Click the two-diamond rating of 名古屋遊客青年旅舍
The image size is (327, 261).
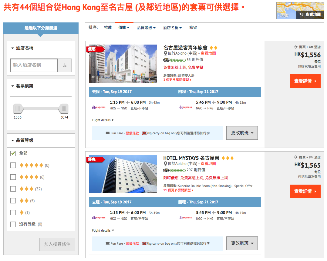(x=213, y=48)
